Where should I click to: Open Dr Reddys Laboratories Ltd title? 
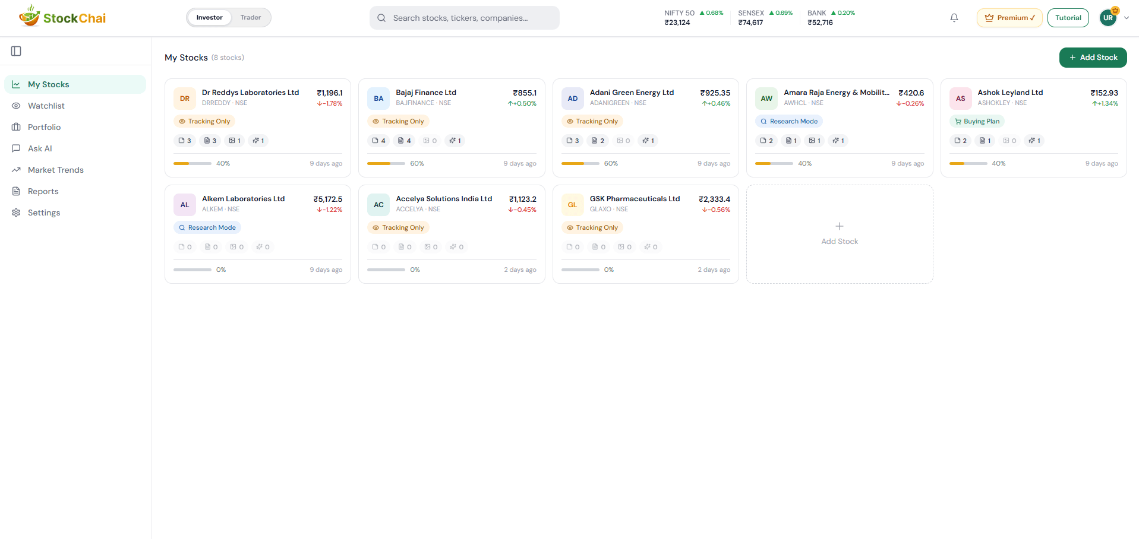point(250,93)
